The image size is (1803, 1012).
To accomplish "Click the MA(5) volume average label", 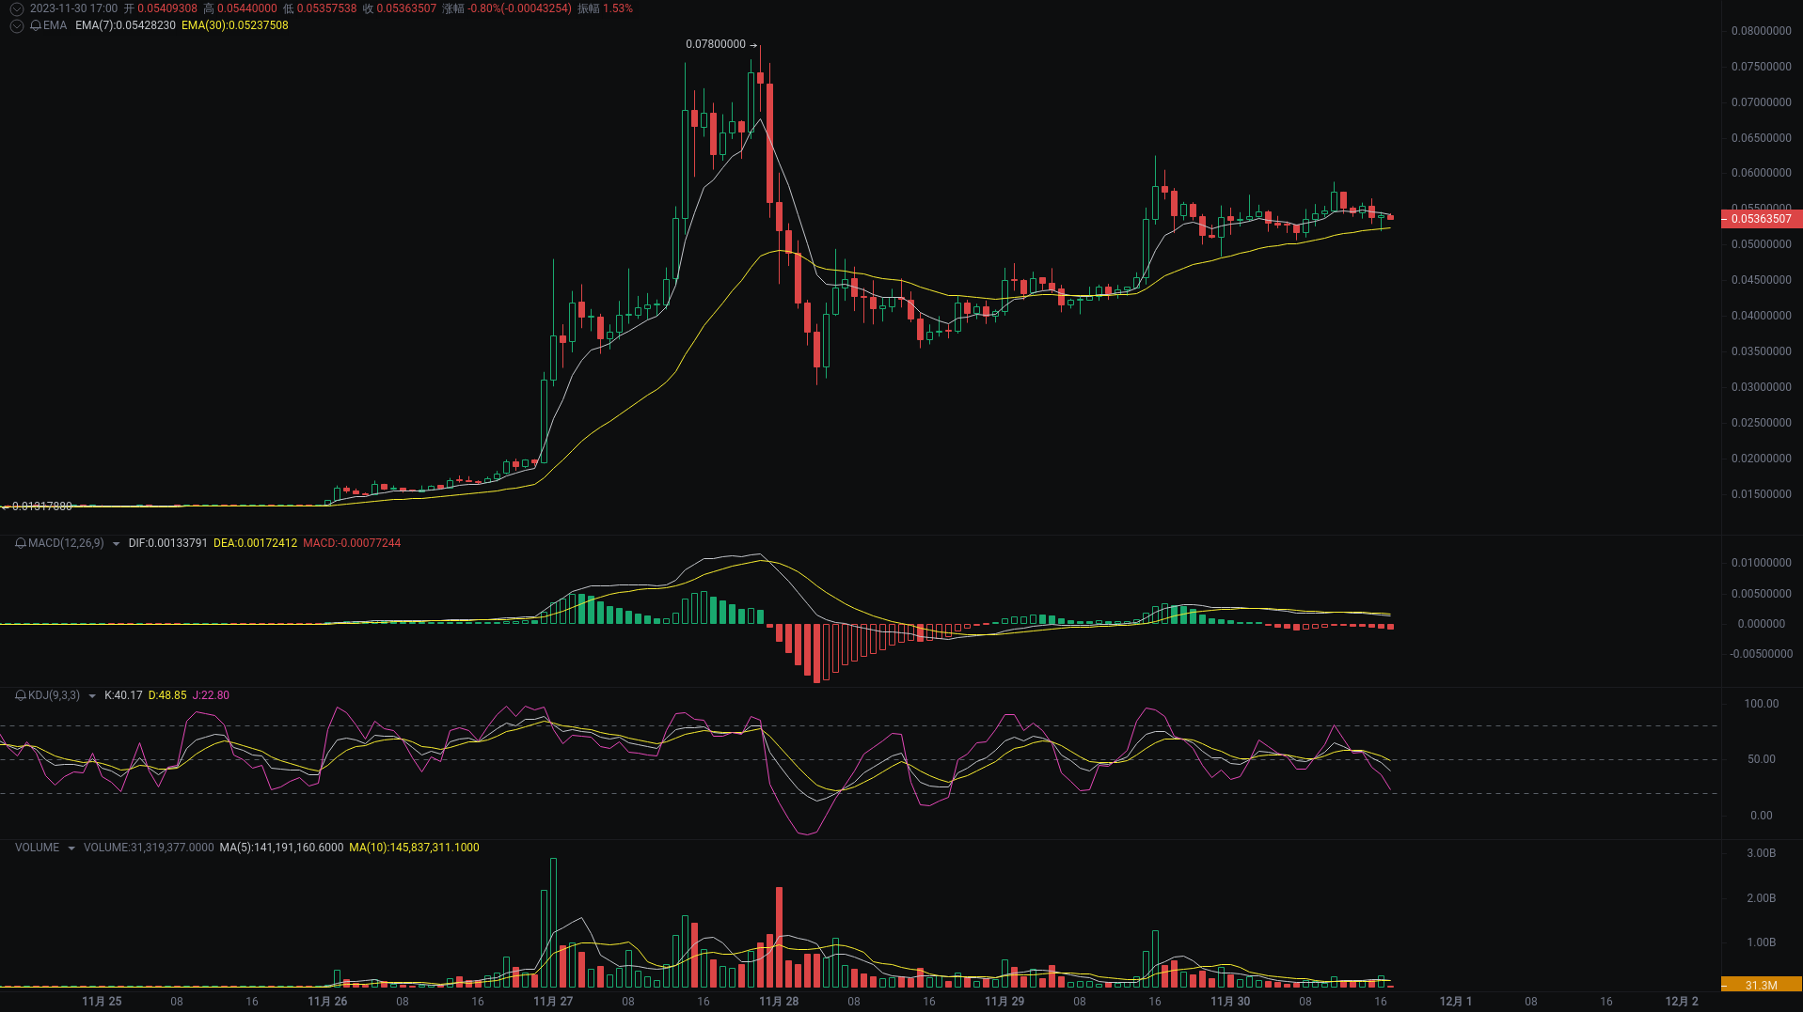I will pyautogui.click(x=281, y=848).
